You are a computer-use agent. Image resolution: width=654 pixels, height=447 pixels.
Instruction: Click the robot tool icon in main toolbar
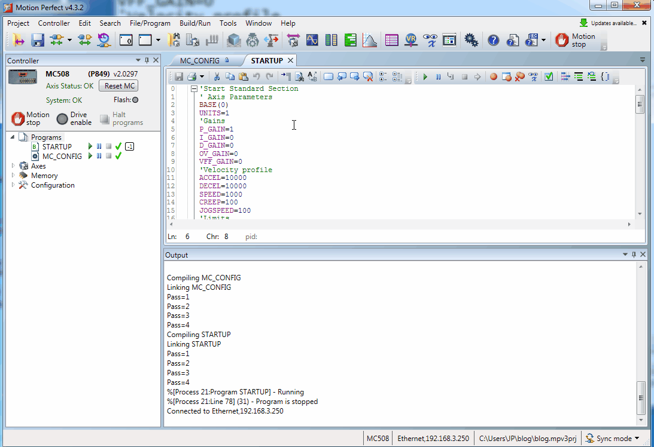272,40
